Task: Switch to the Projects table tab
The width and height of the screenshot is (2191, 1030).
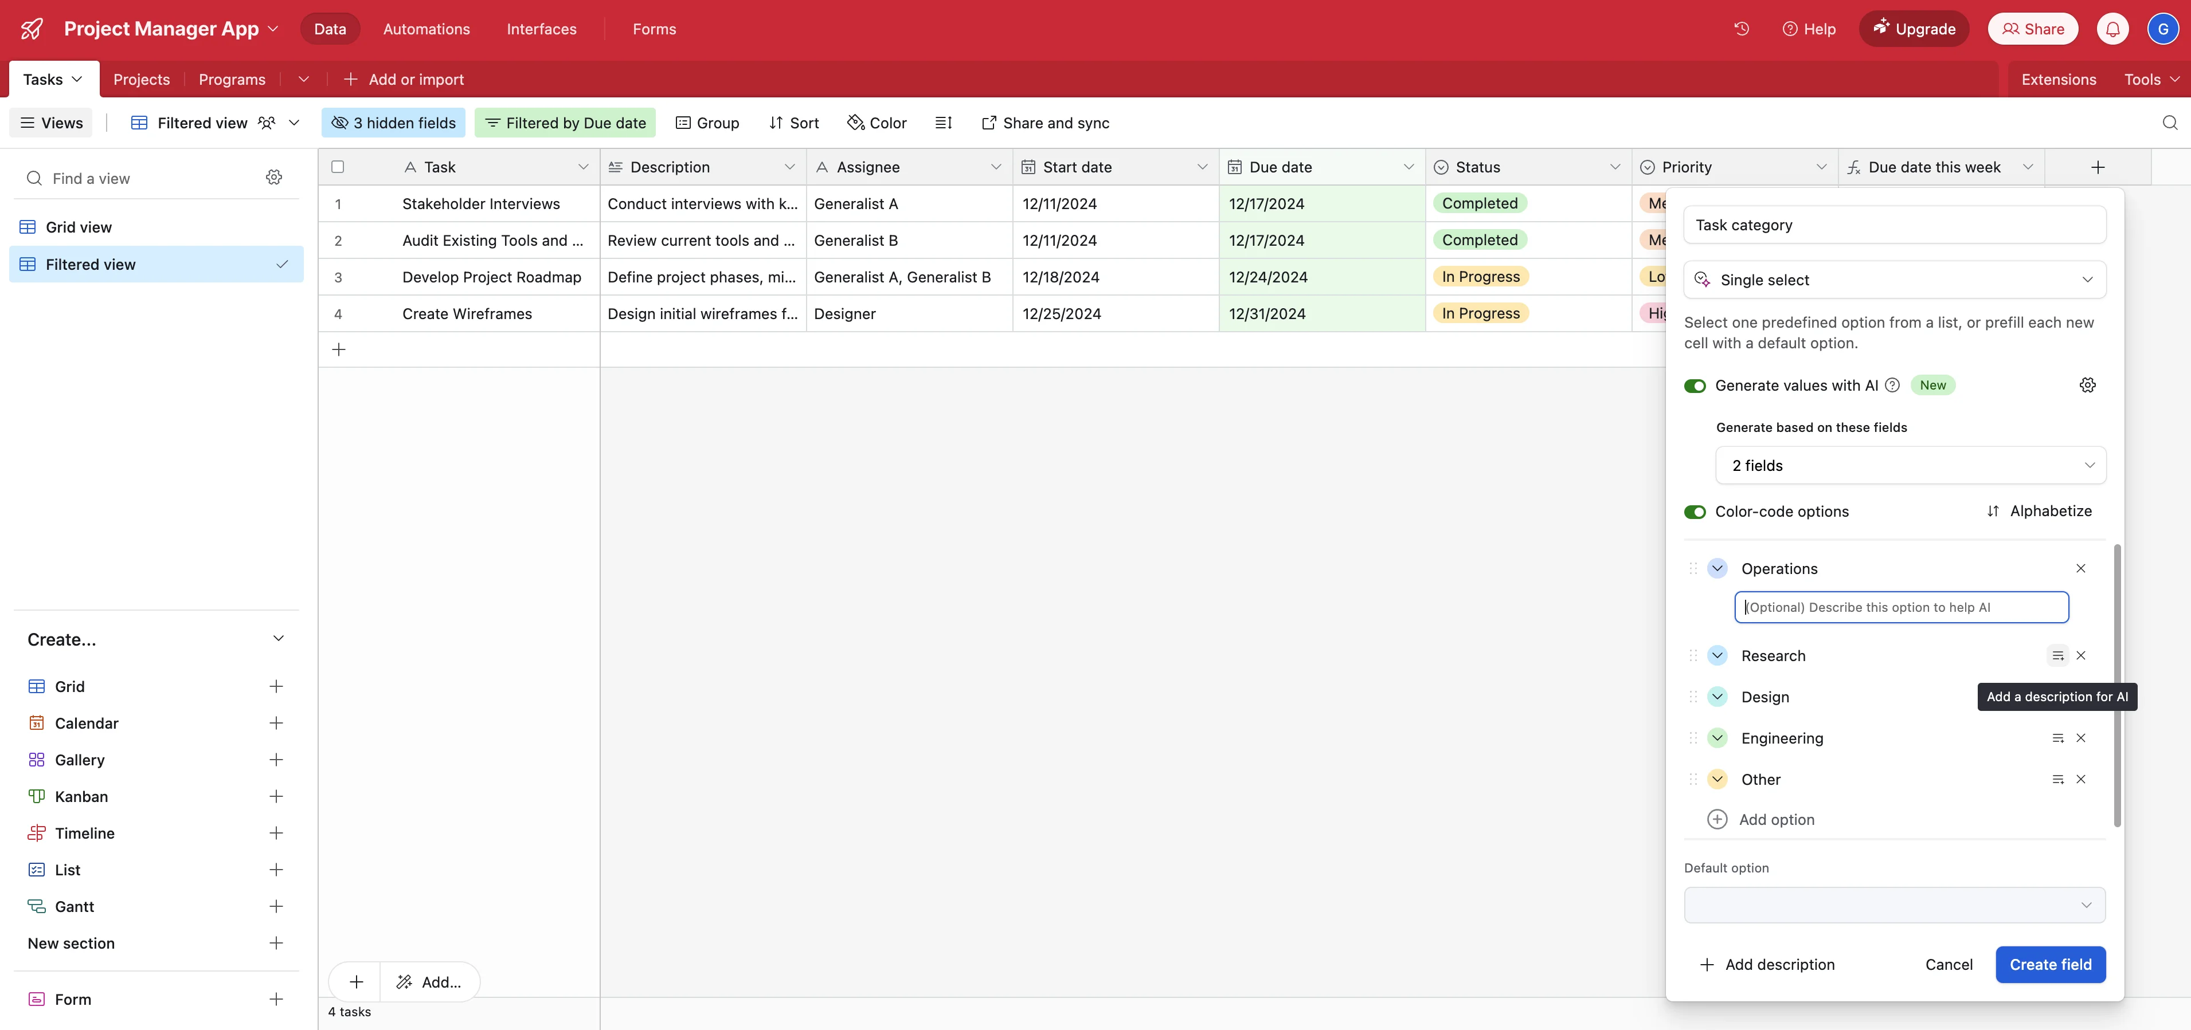Action: click(141, 79)
